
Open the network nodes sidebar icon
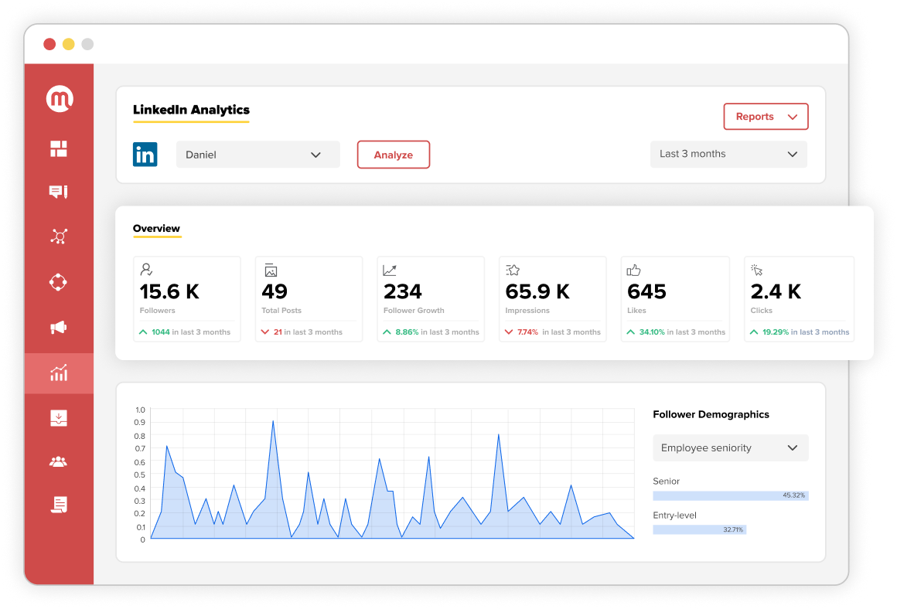pos(58,236)
